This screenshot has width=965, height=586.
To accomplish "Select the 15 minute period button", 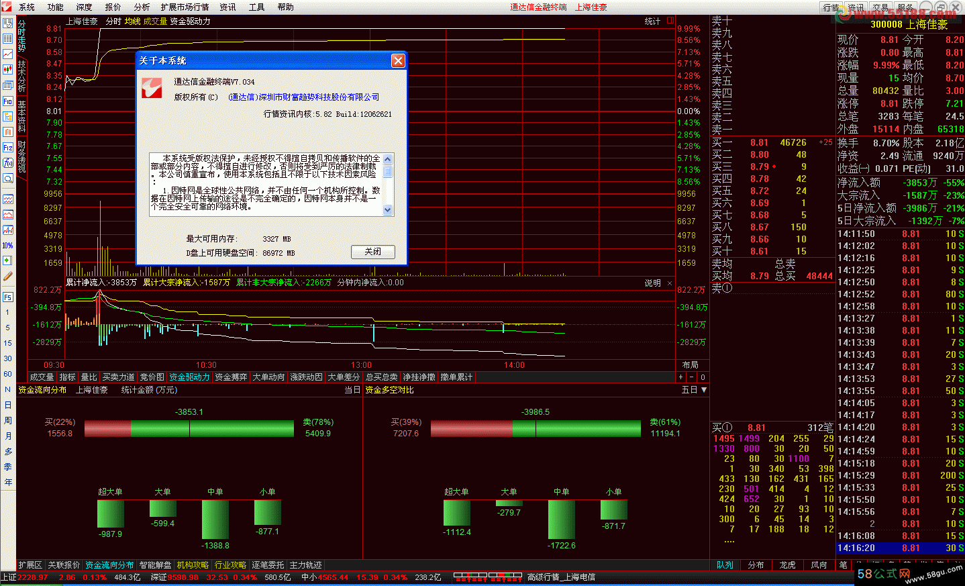I will 8,343.
